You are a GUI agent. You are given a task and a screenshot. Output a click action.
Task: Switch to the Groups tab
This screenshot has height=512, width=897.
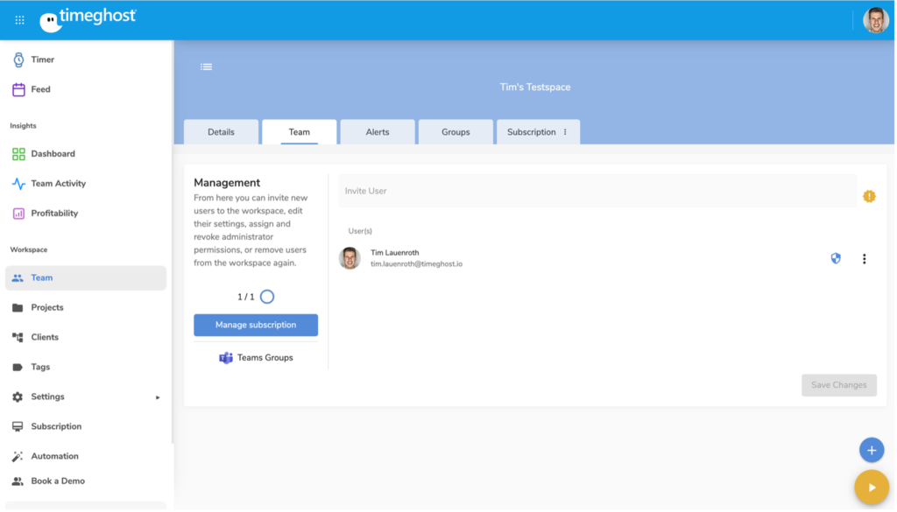coord(456,132)
